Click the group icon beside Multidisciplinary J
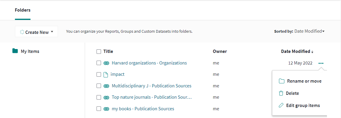This screenshot has width=341, height=118. [106, 86]
